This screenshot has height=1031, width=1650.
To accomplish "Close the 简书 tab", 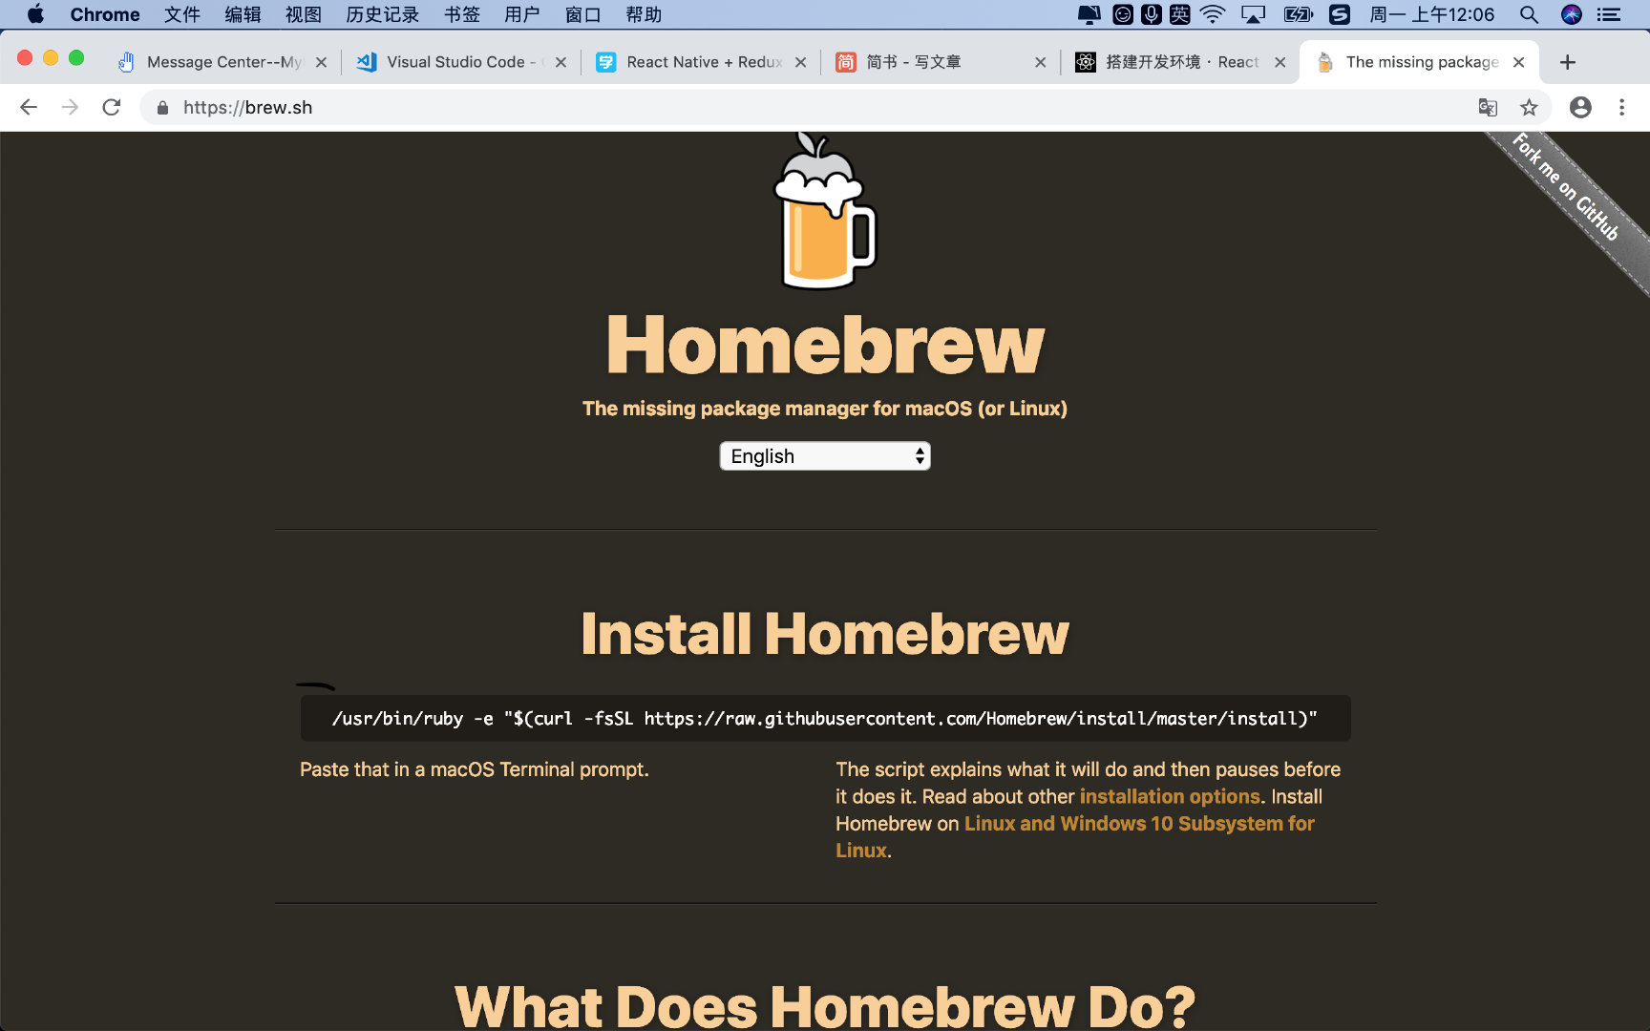I will (x=1041, y=62).
